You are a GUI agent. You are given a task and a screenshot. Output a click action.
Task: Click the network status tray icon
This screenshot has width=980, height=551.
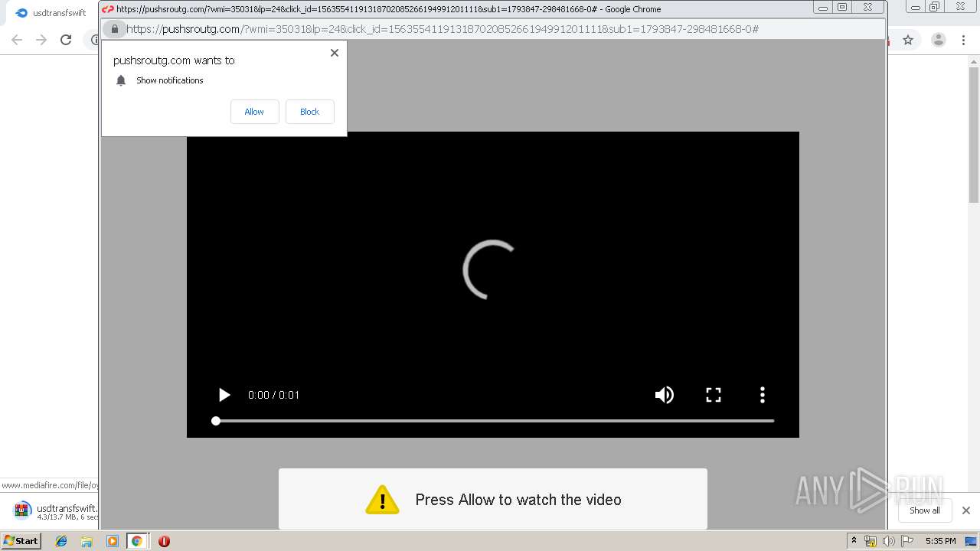[x=871, y=541]
